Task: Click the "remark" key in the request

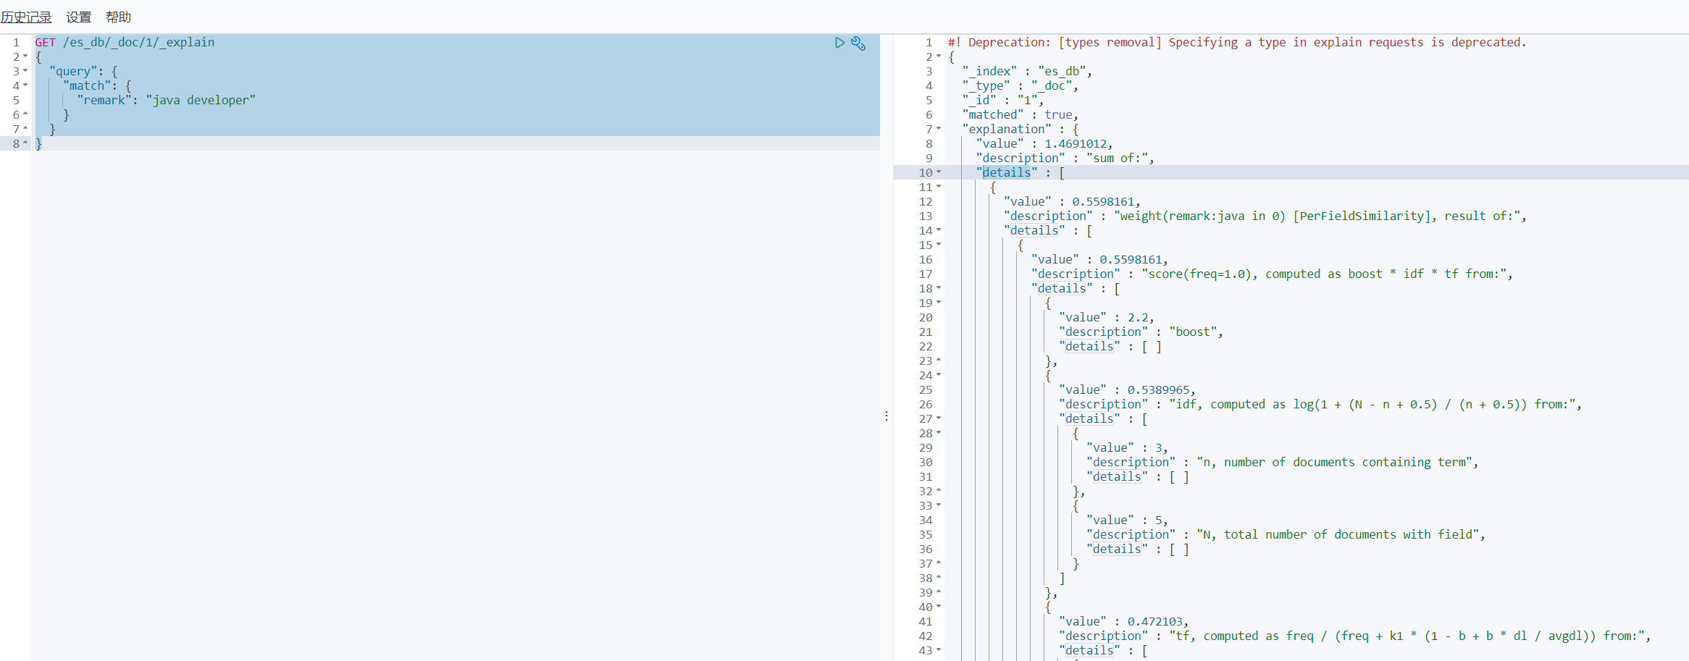Action: coord(104,101)
